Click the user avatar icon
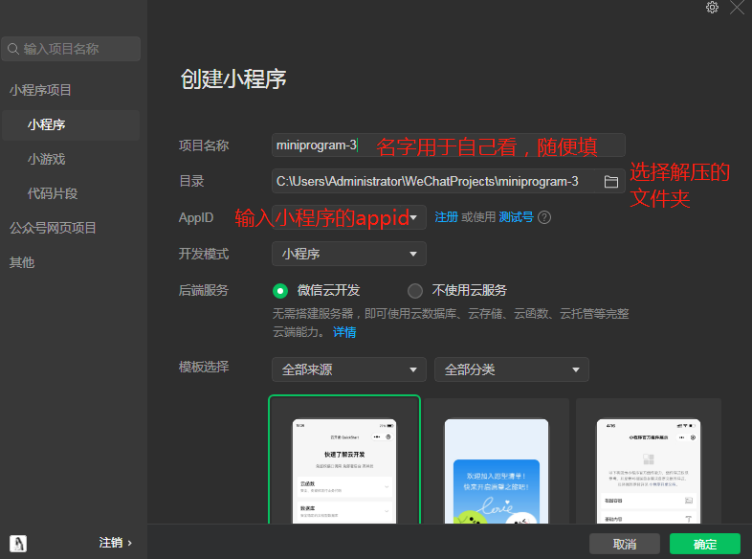752x559 pixels. click(18, 543)
